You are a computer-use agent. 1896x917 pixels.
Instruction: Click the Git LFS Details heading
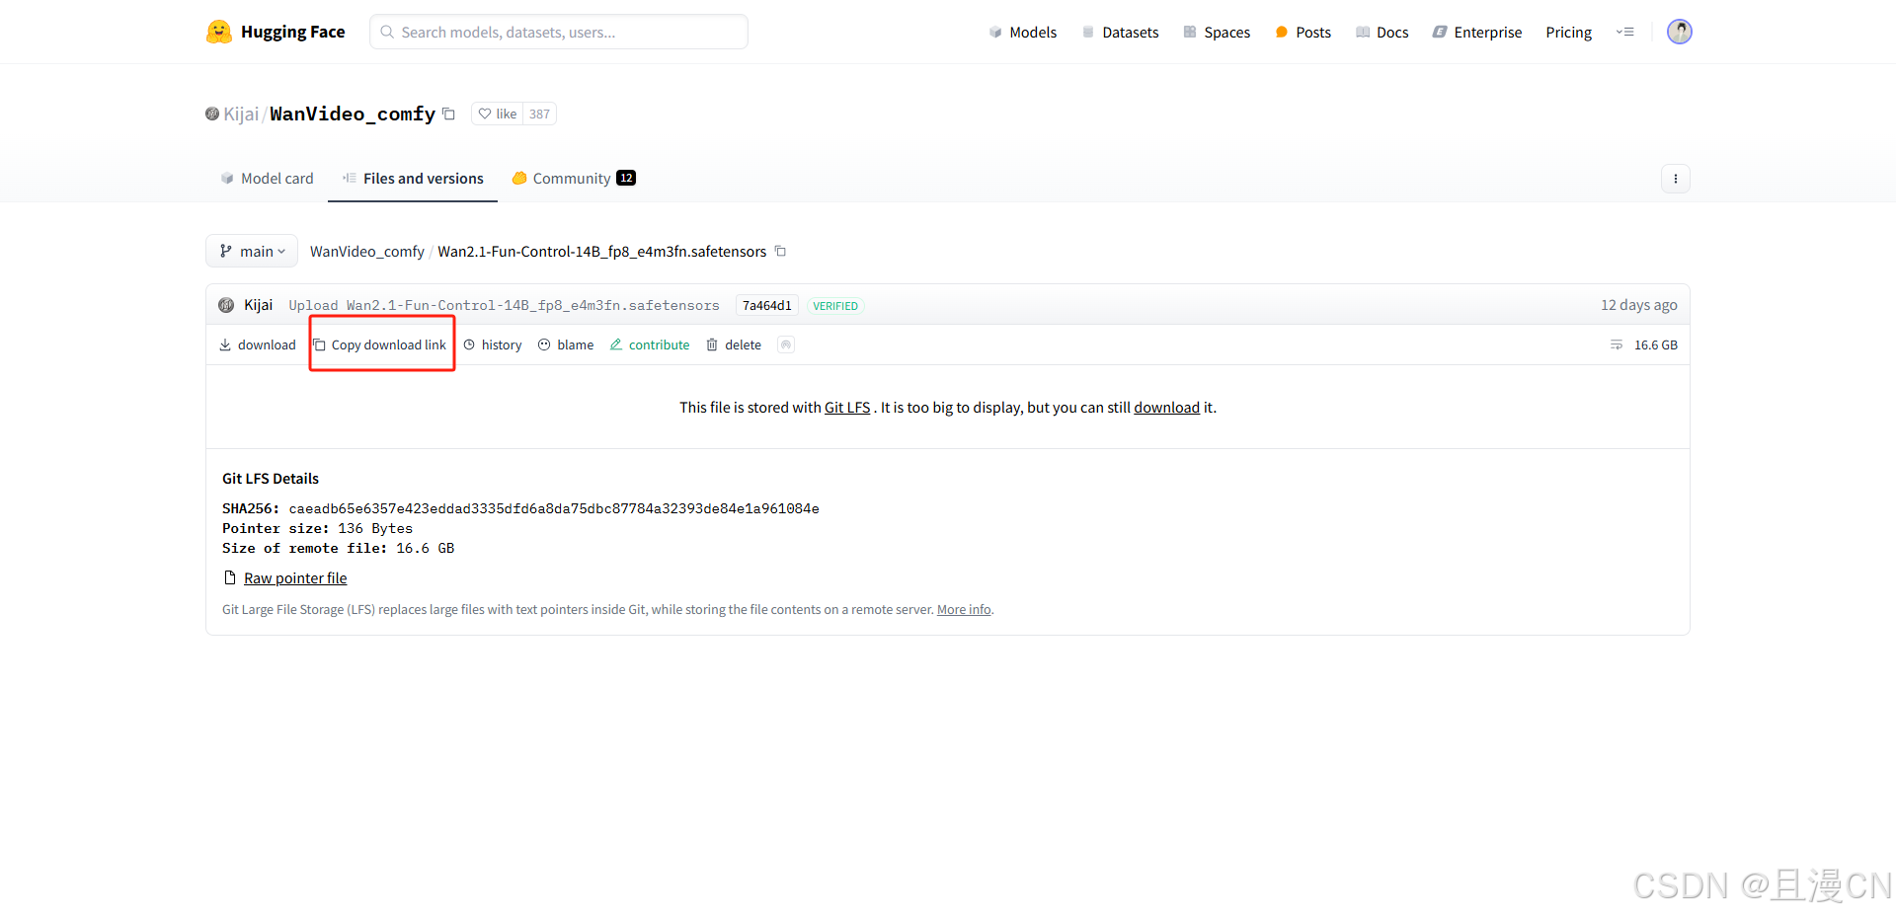(x=271, y=479)
